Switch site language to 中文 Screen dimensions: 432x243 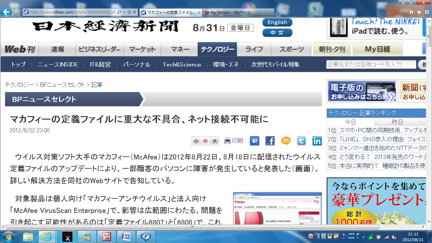(x=277, y=33)
